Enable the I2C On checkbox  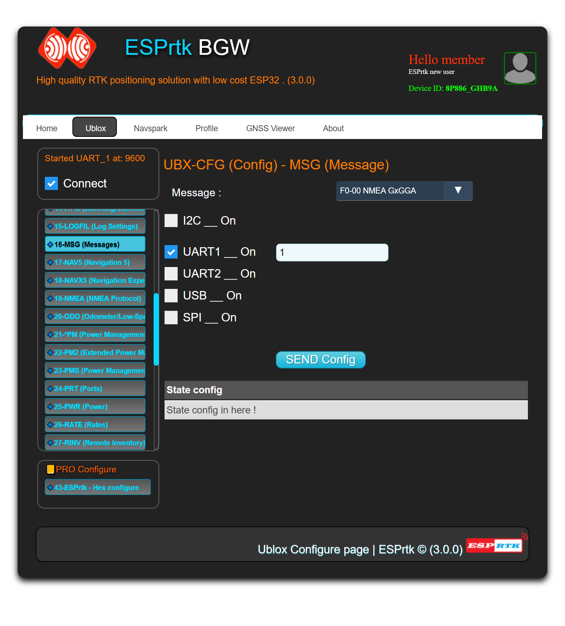click(x=171, y=221)
